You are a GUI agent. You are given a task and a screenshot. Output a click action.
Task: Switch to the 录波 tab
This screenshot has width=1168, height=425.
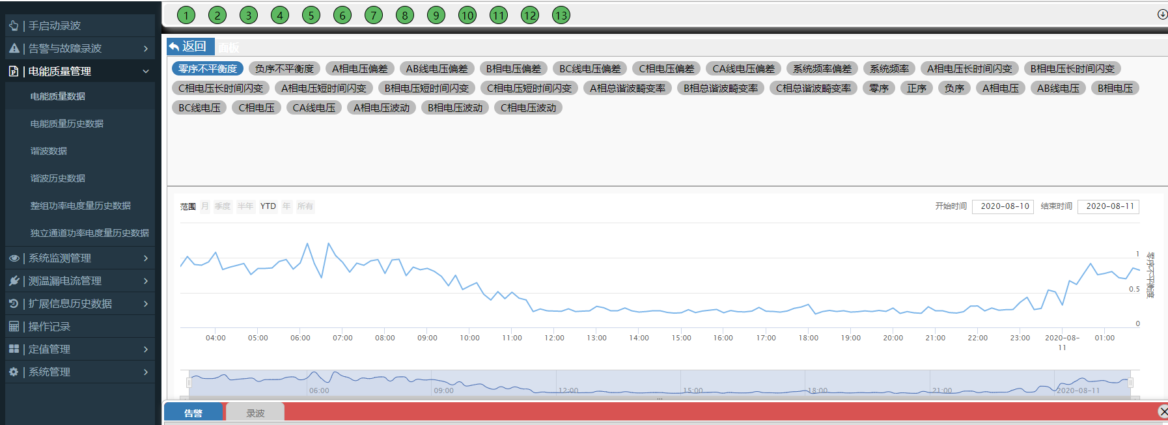click(x=255, y=413)
